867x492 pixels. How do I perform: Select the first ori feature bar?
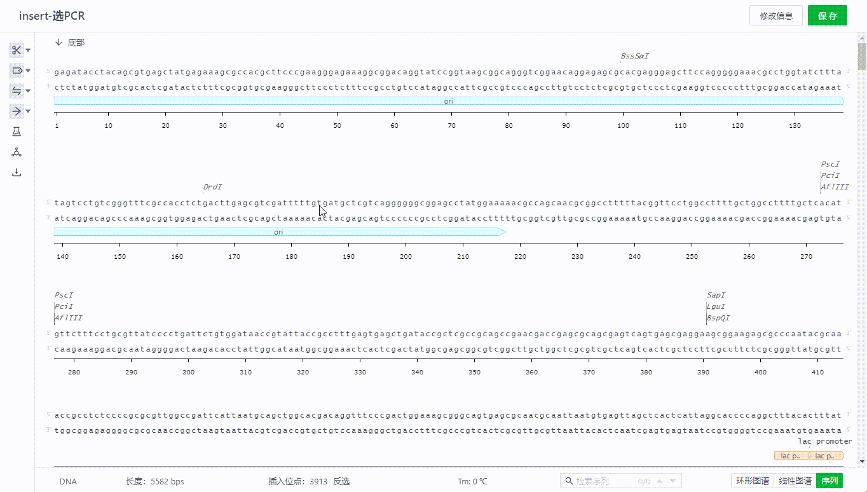coord(448,101)
